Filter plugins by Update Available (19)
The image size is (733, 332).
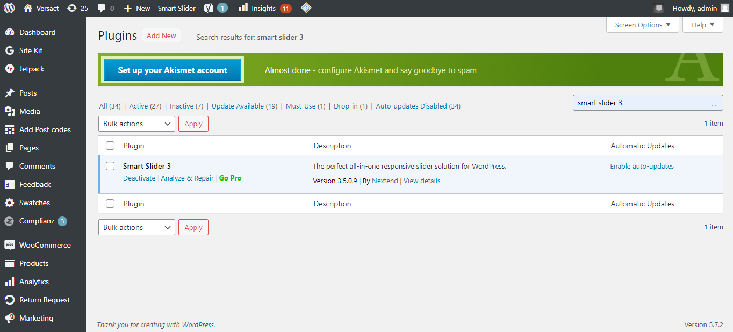tap(245, 106)
